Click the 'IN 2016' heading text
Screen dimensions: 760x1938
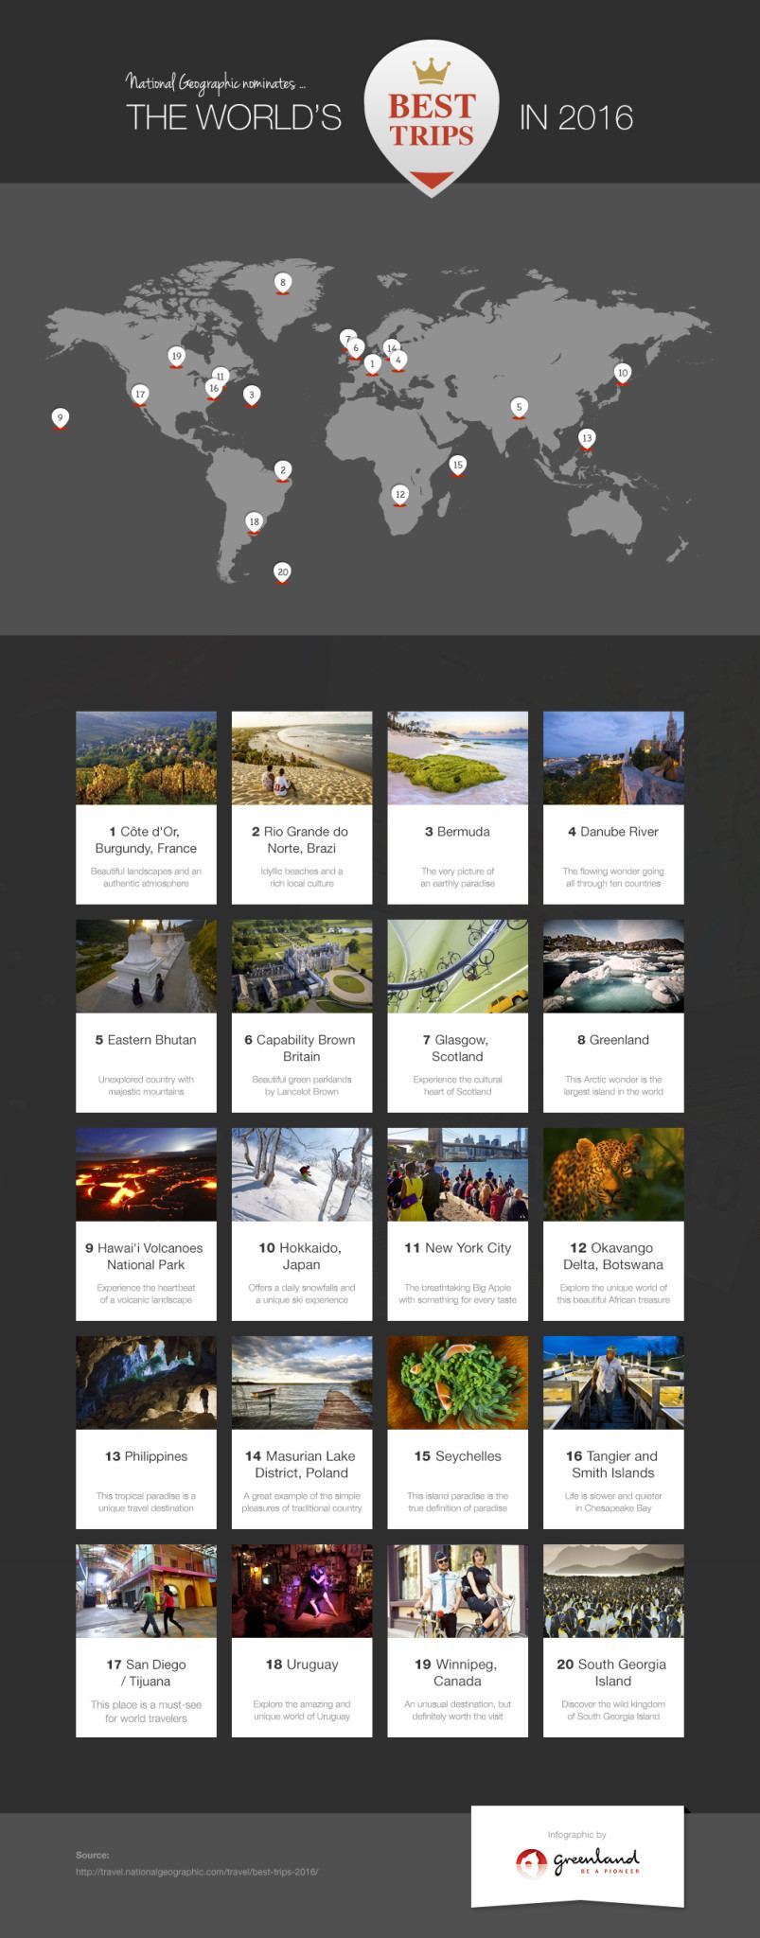[x=575, y=117]
